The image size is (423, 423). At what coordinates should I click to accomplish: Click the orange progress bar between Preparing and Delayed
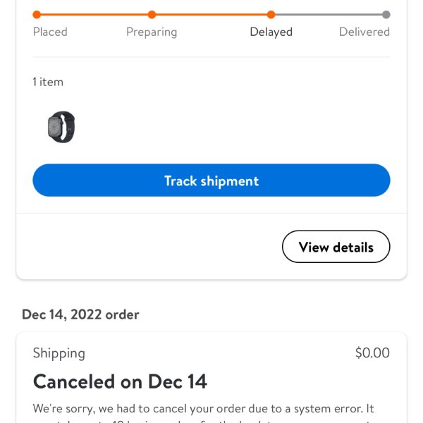[x=211, y=14]
